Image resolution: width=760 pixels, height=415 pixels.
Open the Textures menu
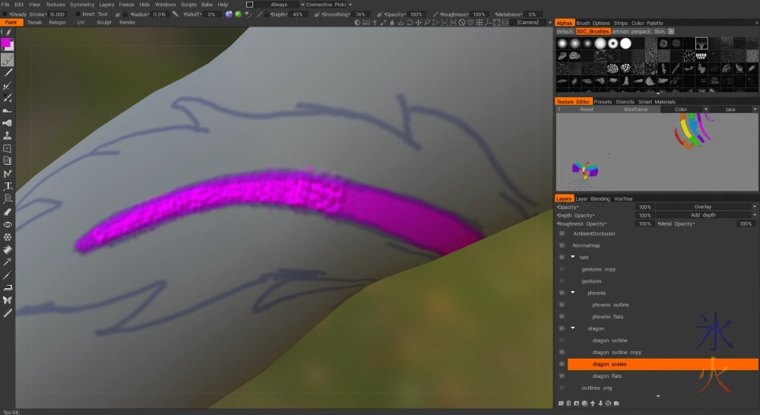[x=55, y=5]
